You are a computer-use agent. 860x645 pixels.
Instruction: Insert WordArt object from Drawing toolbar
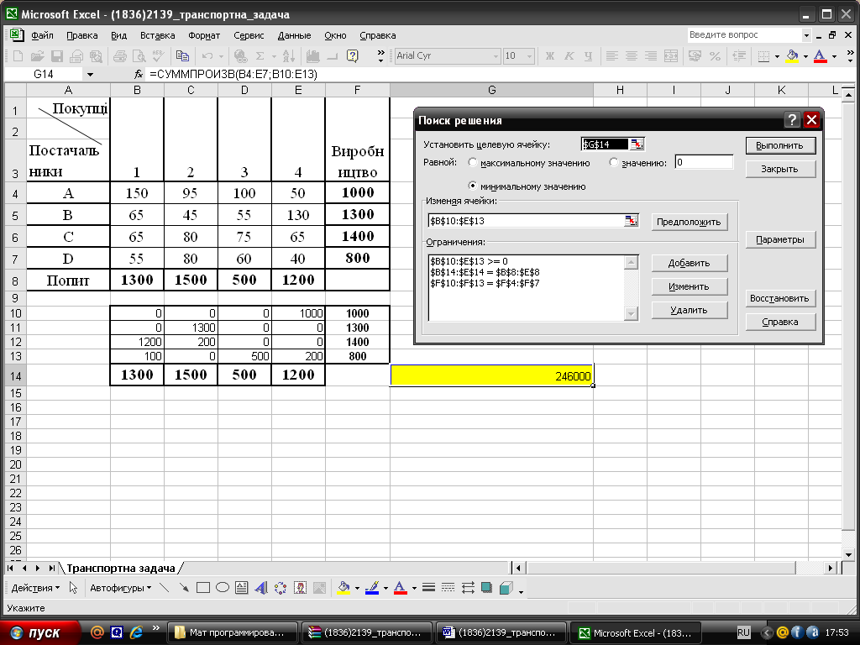[x=261, y=588]
